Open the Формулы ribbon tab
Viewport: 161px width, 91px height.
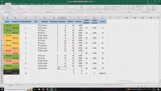(32, 4)
